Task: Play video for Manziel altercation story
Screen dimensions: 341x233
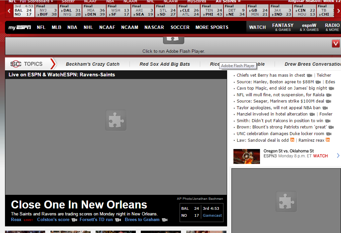Action: coord(312,114)
